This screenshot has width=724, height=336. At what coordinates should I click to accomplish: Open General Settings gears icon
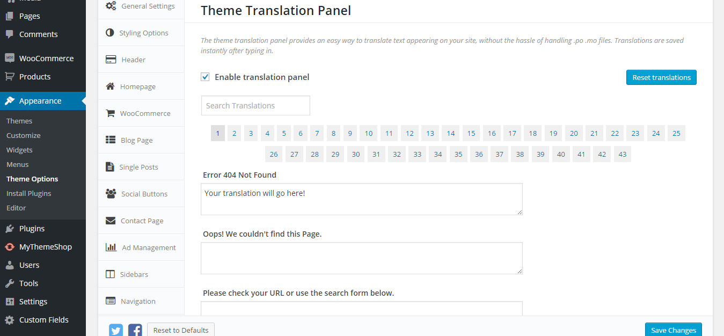pyautogui.click(x=111, y=6)
